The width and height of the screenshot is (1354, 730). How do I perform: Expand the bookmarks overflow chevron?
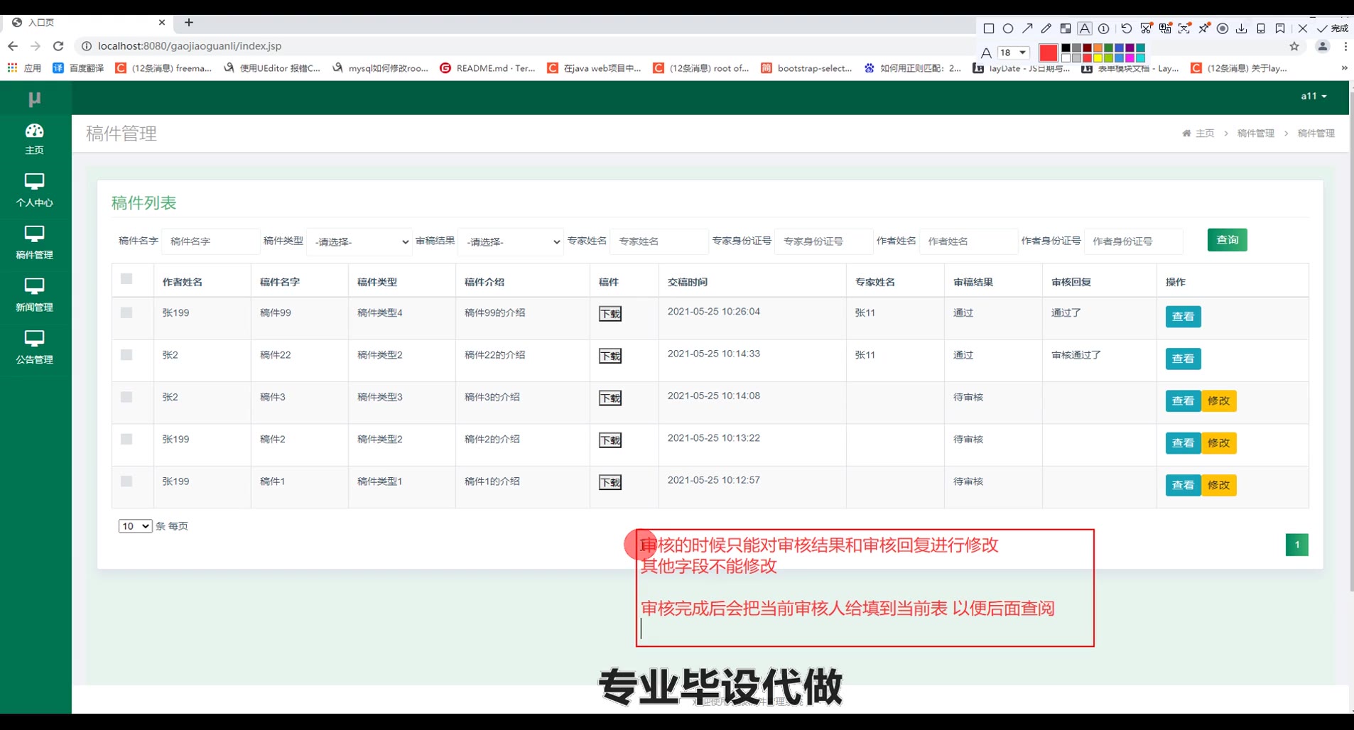[1344, 68]
